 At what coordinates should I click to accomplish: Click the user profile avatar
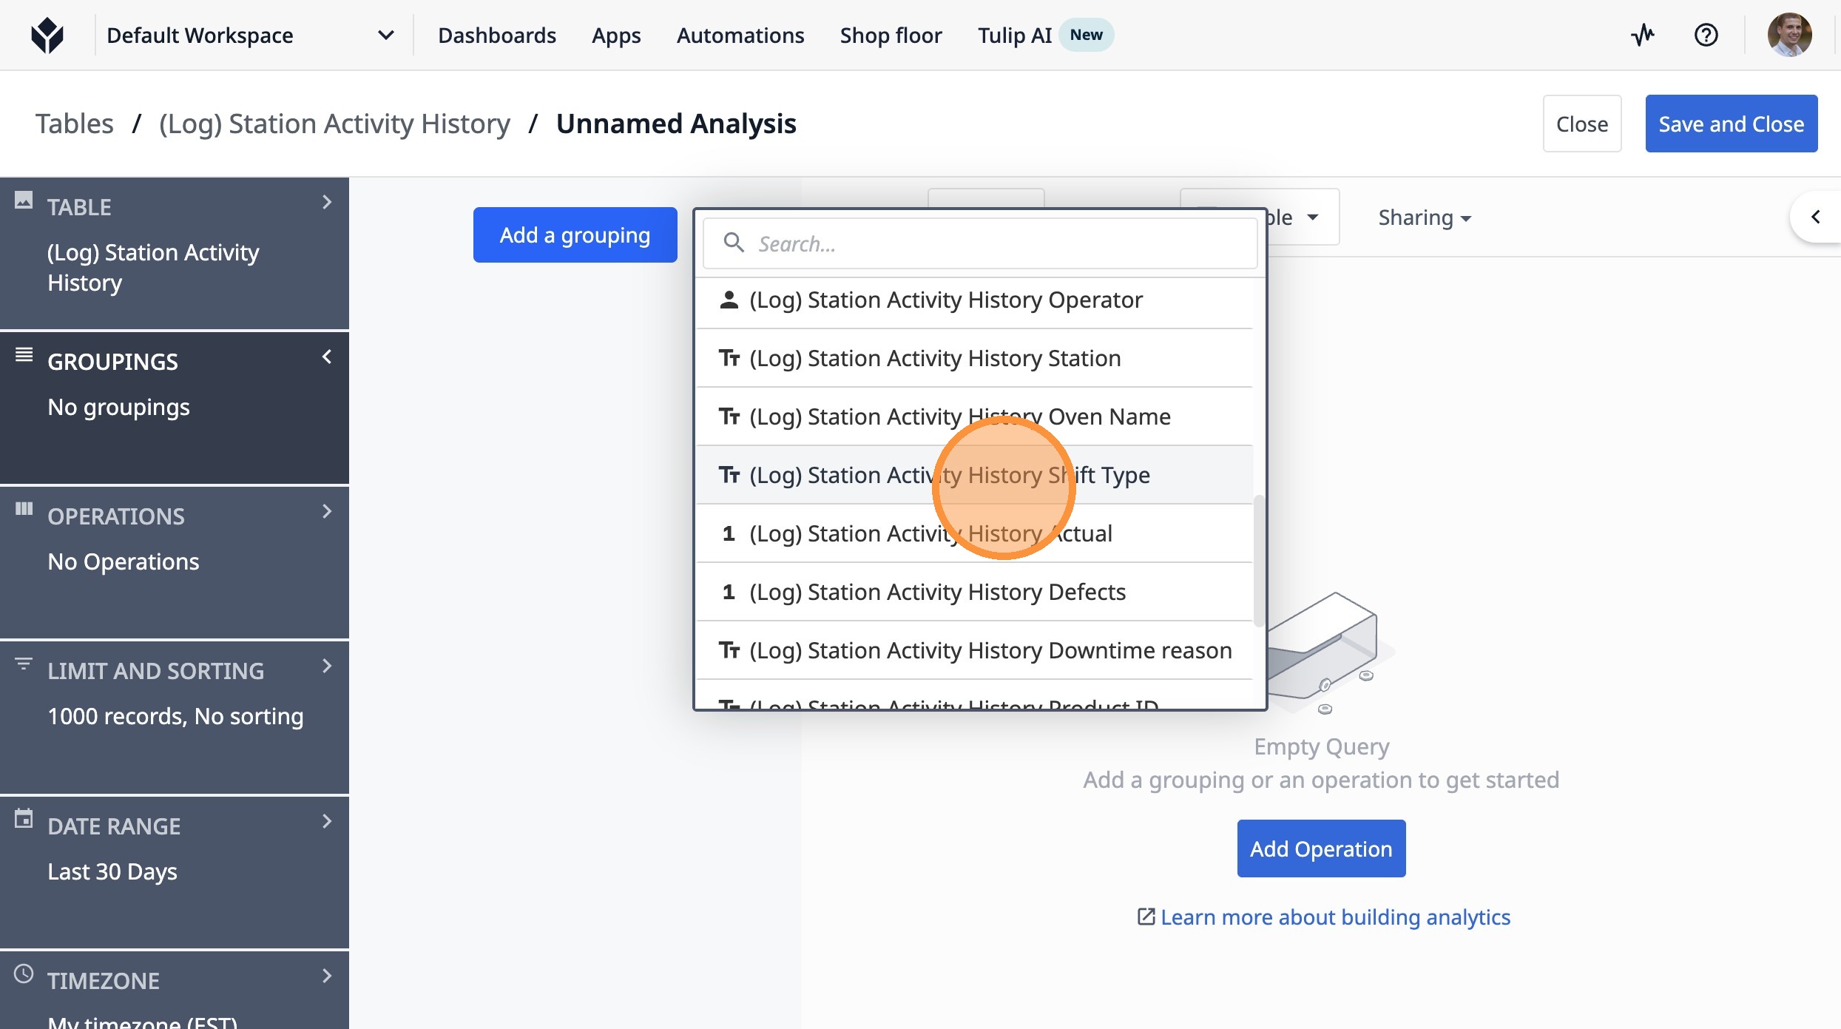pyautogui.click(x=1788, y=35)
